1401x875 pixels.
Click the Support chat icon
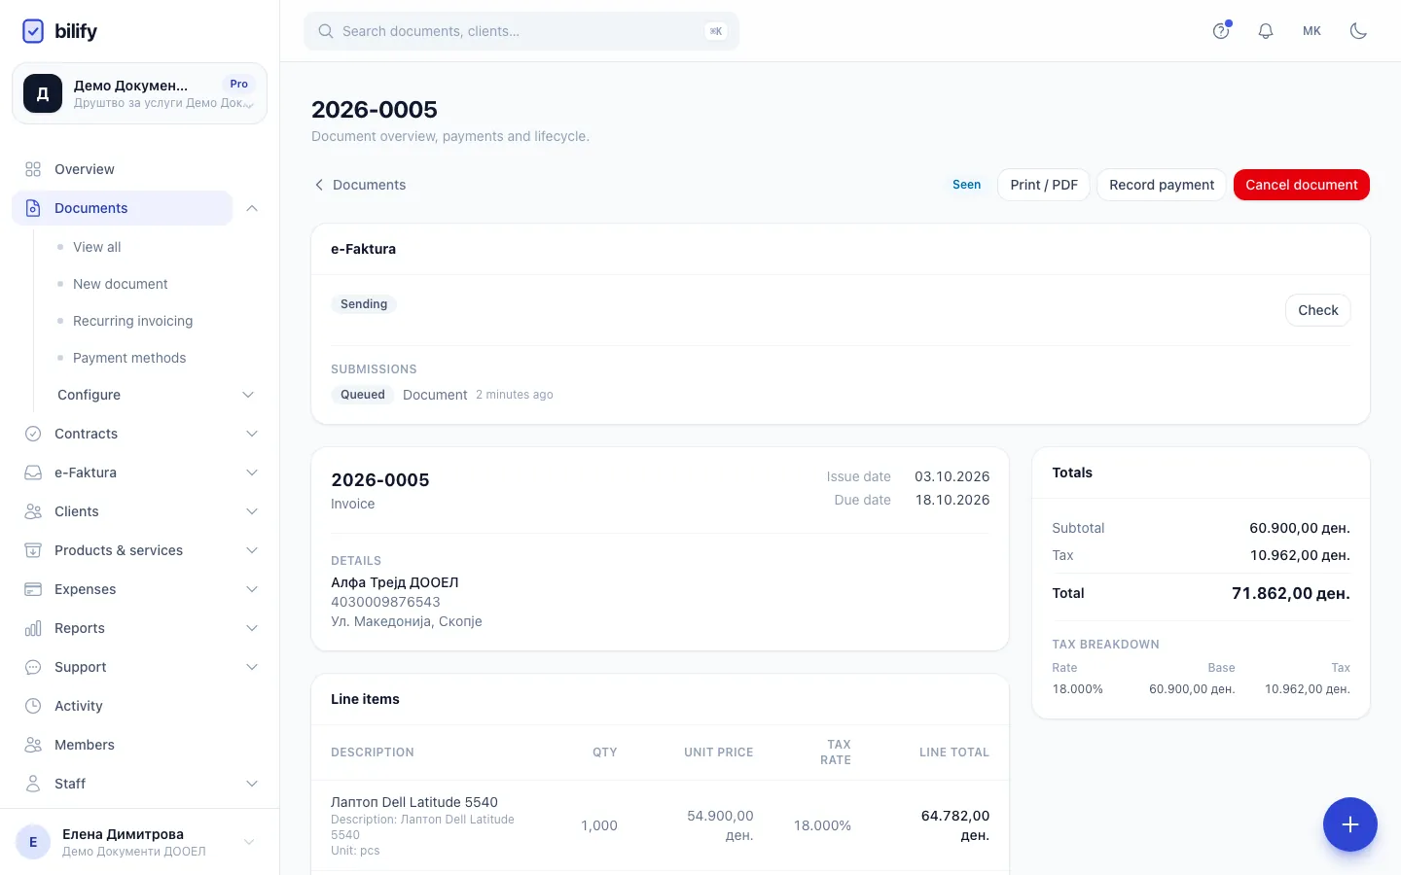(33, 667)
